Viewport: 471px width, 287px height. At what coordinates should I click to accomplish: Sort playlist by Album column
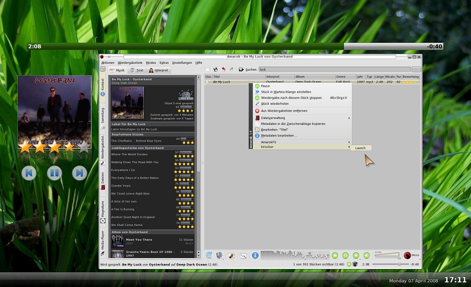tap(315, 77)
